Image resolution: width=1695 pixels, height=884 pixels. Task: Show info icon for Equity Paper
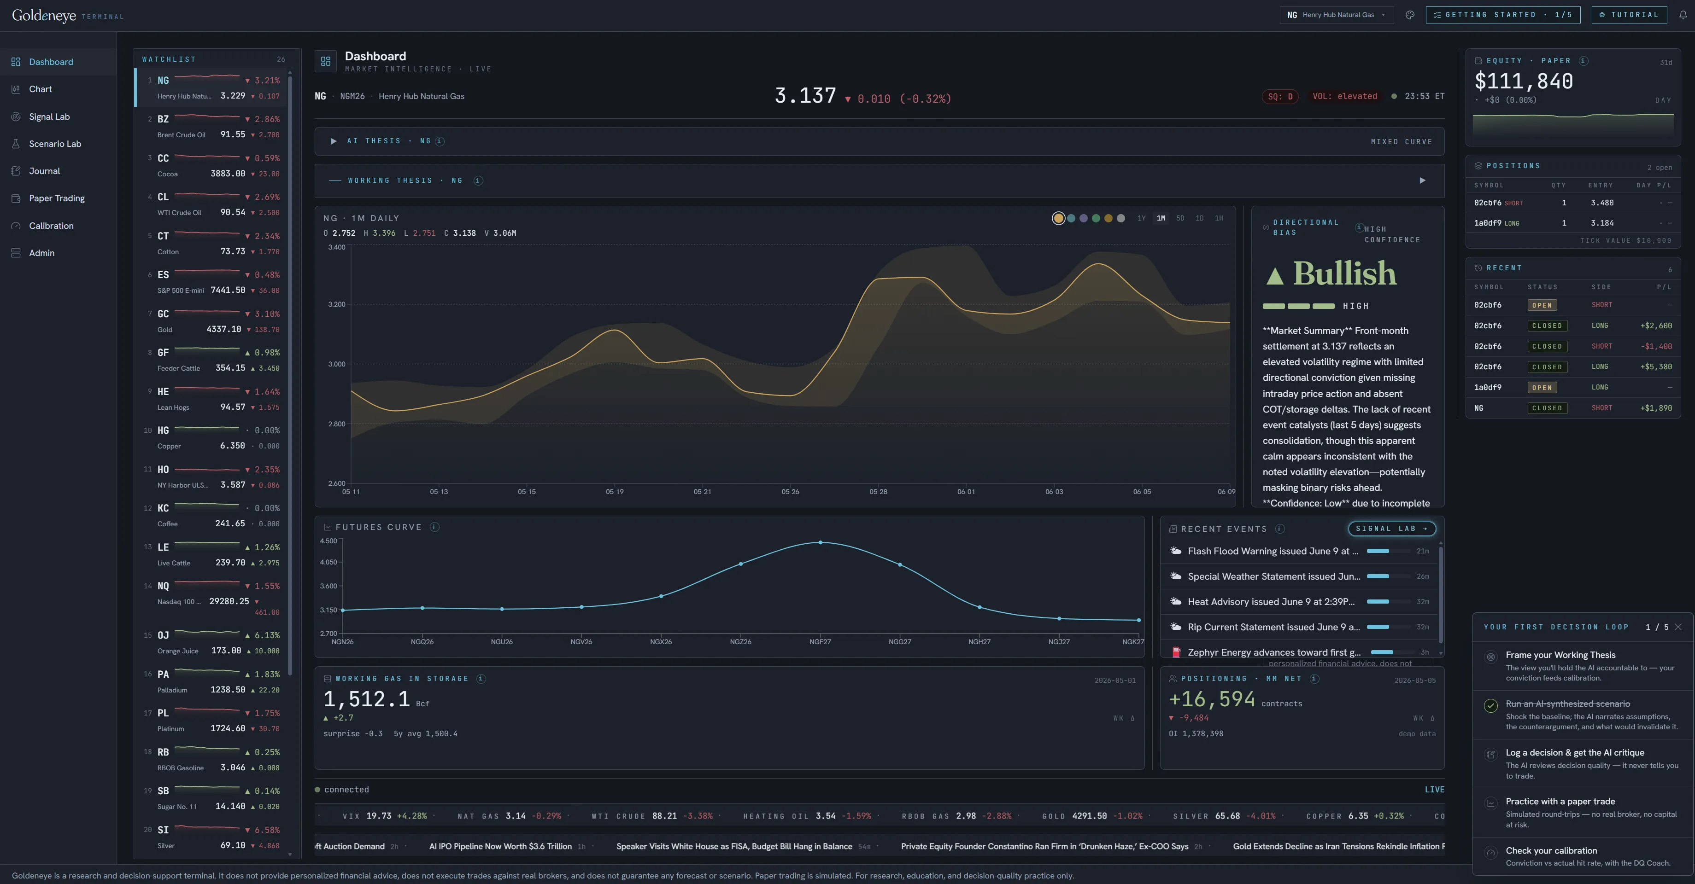point(1584,60)
